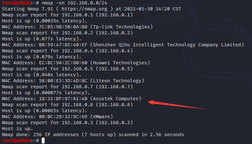252x144 pixels.
Task: Click the scan report line for 192.168.0.8
Action: click(x=67, y=105)
